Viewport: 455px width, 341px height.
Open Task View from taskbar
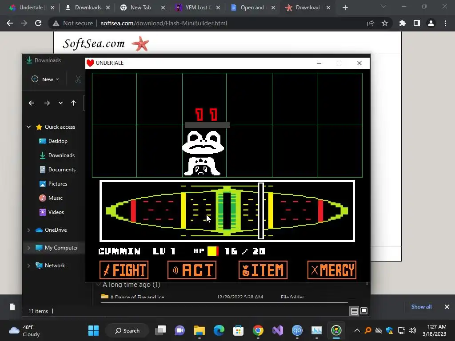[160, 330]
